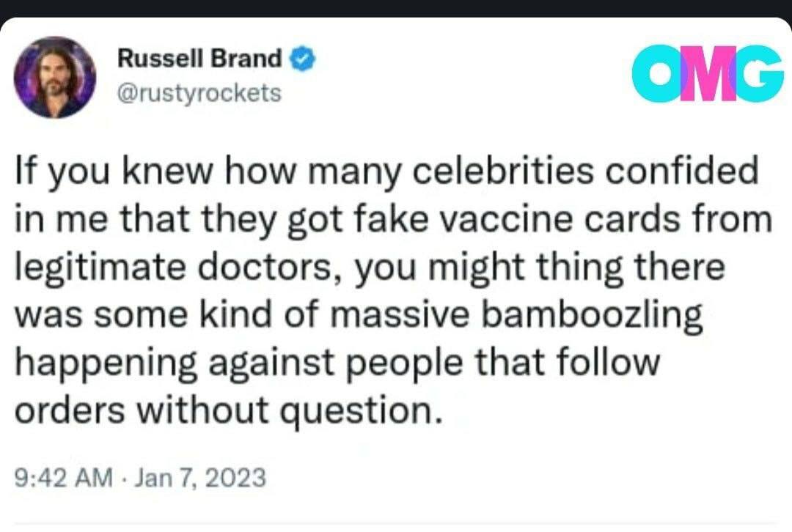Screen dimensions: 792x532
Task: Click the OMG logo watermark
Action: 707,74
